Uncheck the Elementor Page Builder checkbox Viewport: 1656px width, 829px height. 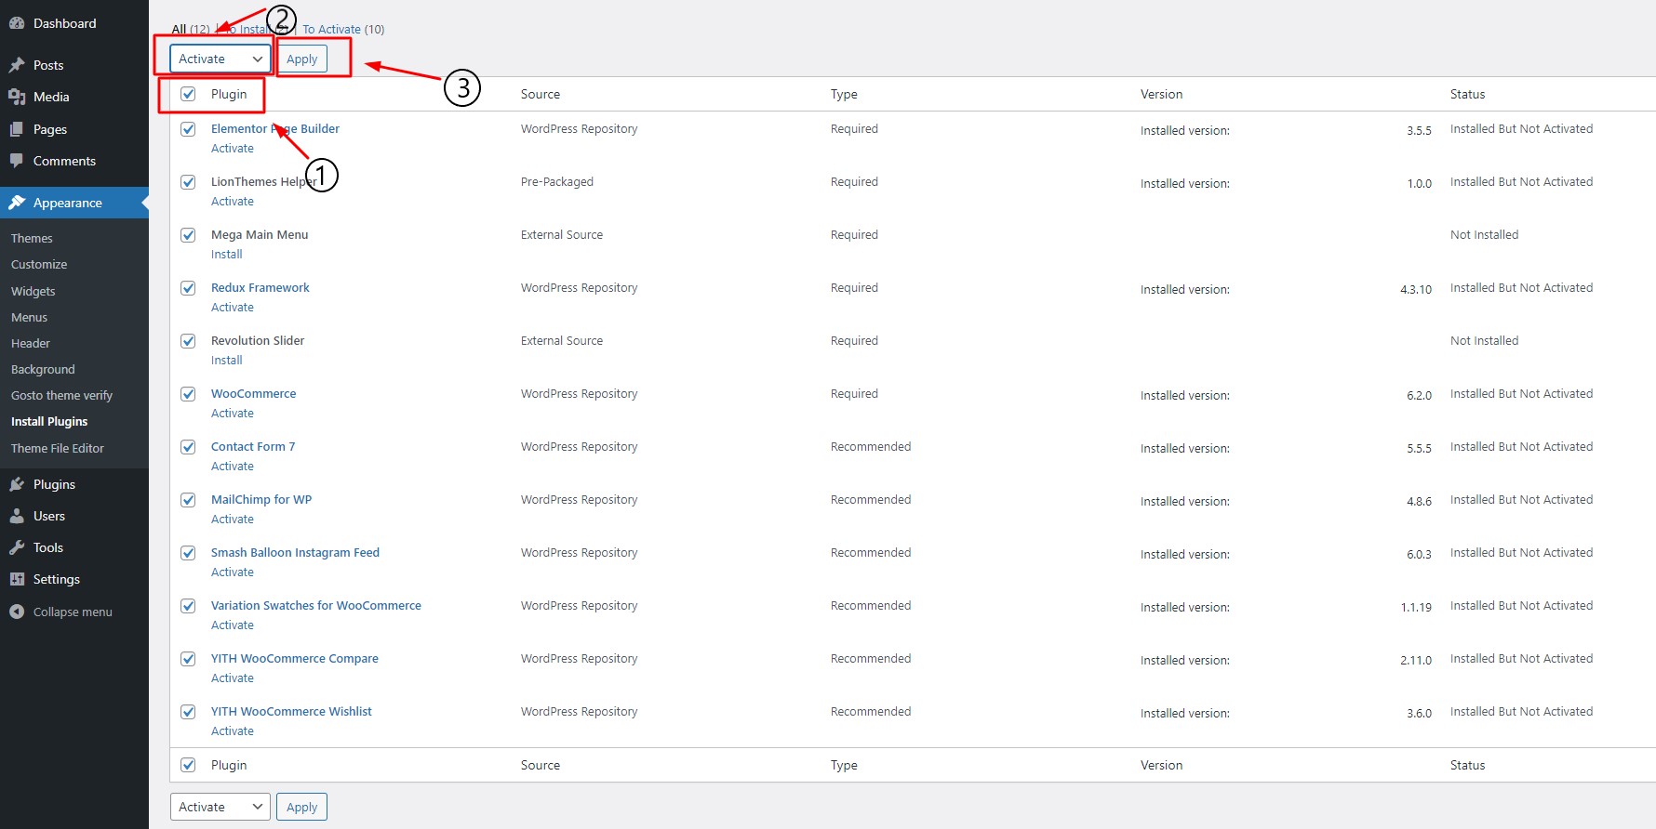(188, 129)
